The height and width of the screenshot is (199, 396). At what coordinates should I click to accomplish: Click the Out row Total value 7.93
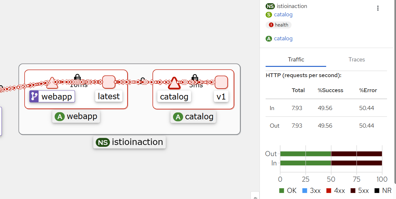[x=297, y=126]
